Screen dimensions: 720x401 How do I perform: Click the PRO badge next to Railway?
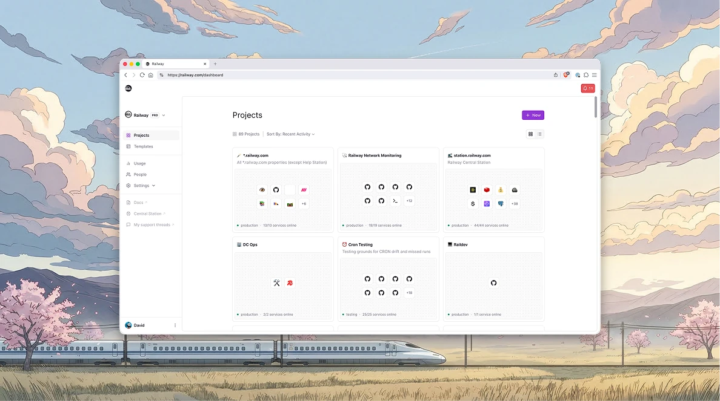155,116
